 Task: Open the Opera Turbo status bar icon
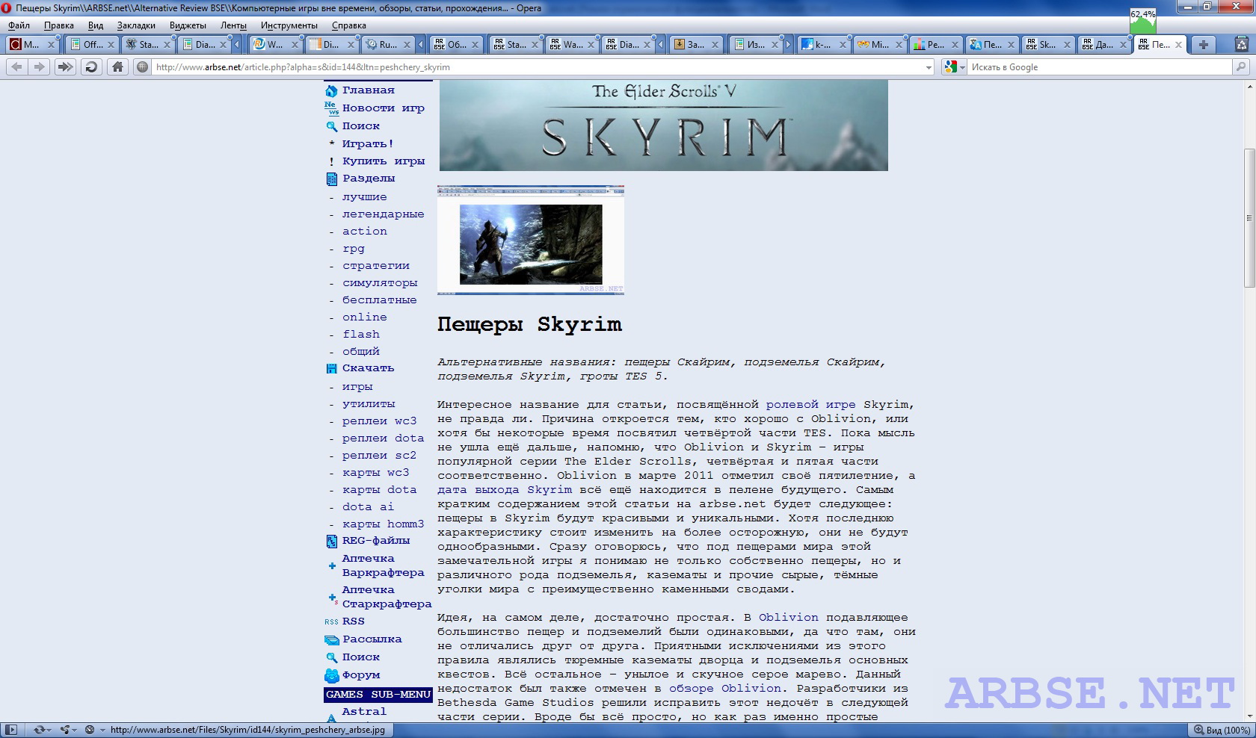[89, 730]
